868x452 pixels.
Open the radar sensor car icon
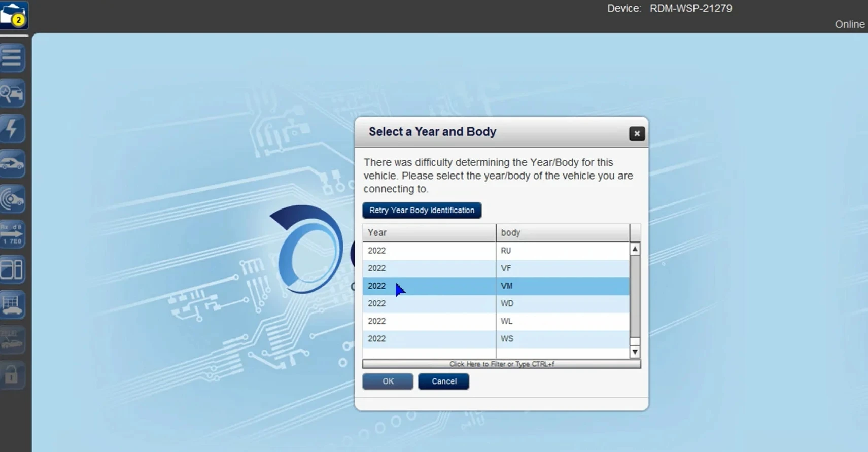12,199
